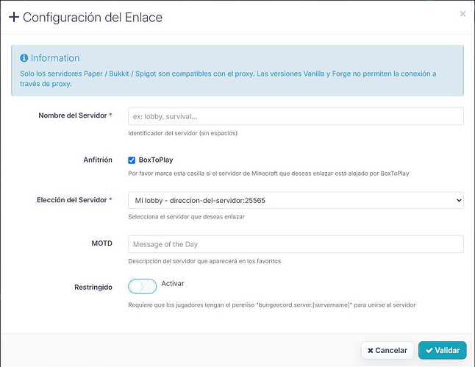
Task: Click the Information heading text
Action: (x=55, y=58)
